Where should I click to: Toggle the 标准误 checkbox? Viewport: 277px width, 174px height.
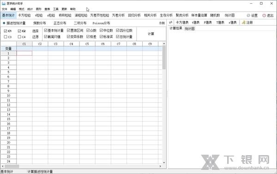pos(101,37)
